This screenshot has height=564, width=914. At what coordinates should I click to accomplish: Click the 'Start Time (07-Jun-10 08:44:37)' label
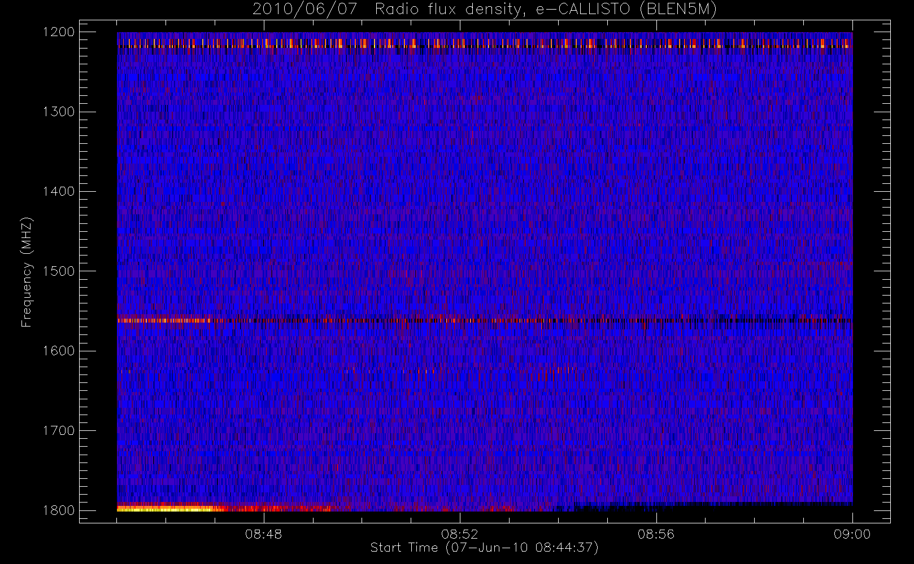484,548
